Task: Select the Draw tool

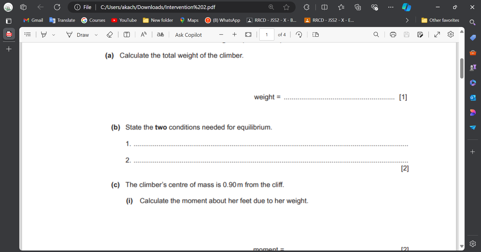Action: pyautogui.click(x=77, y=35)
